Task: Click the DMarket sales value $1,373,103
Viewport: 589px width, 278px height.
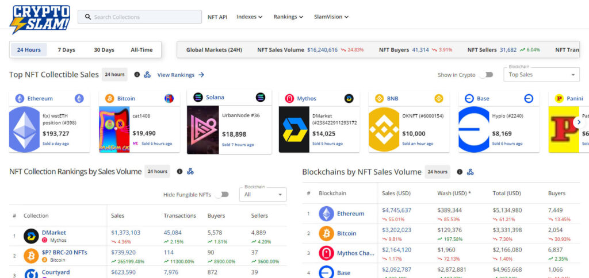Action: [126, 233]
